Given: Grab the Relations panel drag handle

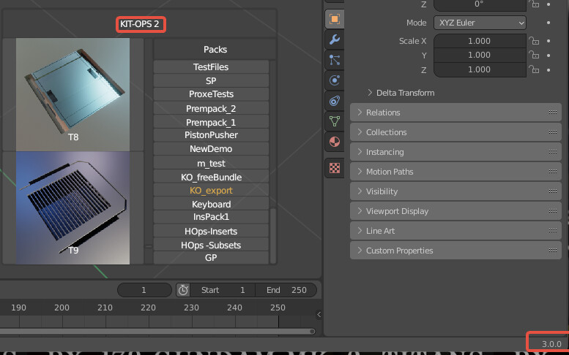Looking at the screenshot, I should tap(553, 112).
